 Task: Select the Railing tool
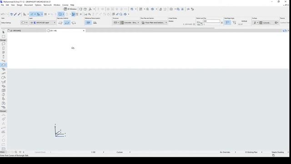coord(3,73)
